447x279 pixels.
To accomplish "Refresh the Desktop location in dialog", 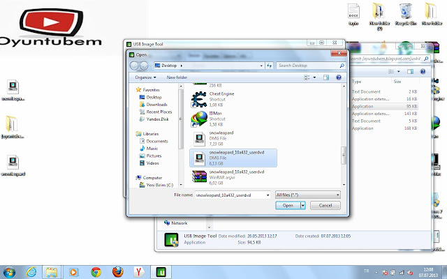I will coord(270,66).
